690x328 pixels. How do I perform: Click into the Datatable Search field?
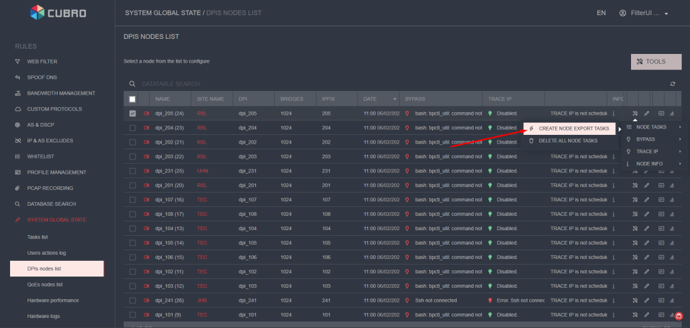[251, 83]
